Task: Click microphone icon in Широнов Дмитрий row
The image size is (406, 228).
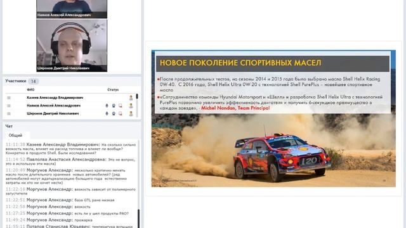Action: tap(107, 113)
